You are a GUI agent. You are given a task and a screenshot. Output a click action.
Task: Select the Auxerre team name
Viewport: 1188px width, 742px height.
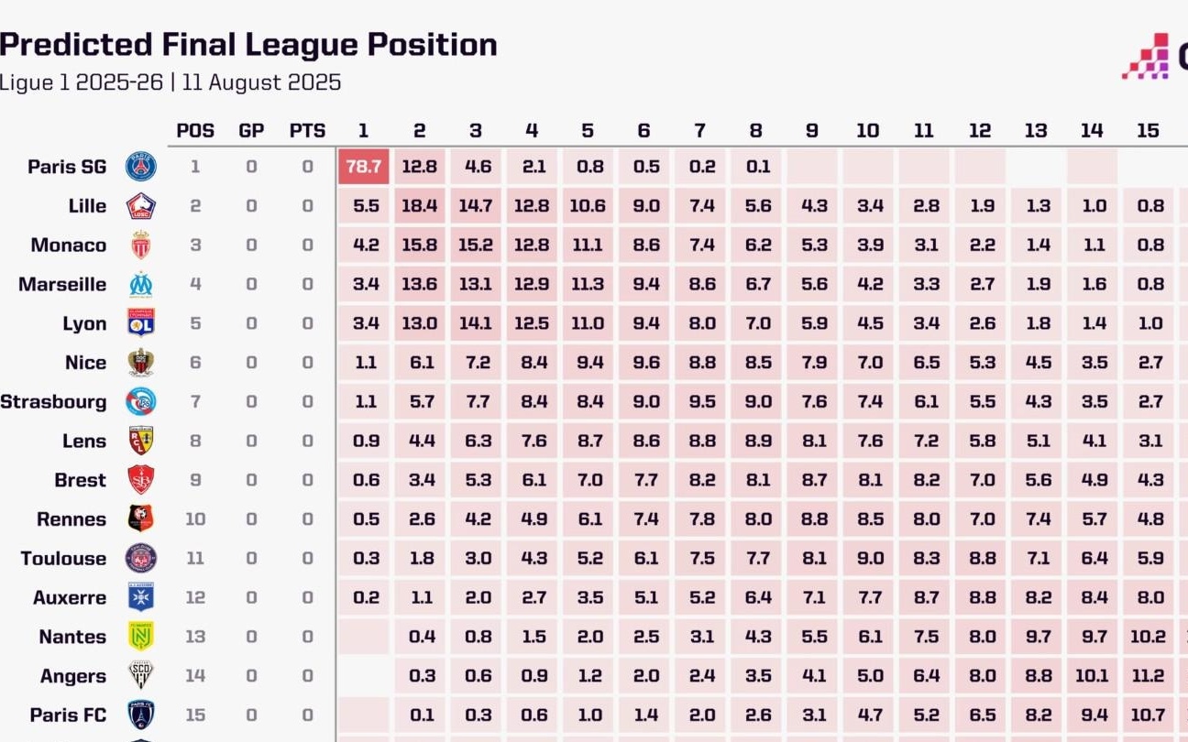[70, 598]
